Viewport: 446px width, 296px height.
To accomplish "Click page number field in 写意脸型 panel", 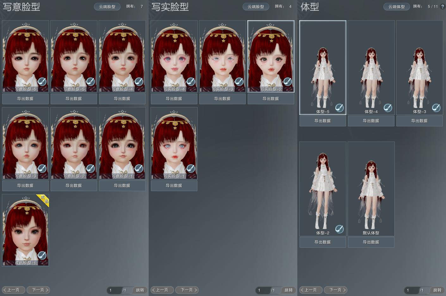I will (x=114, y=290).
